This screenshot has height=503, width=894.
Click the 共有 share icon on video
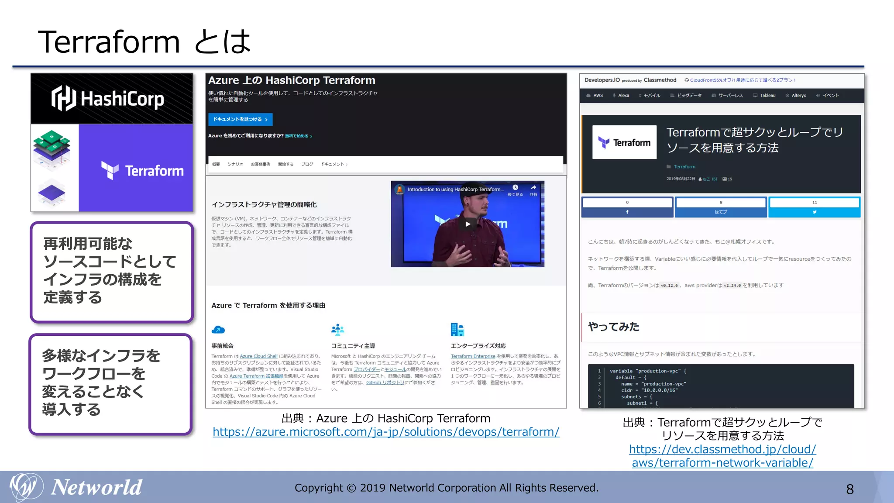click(533, 187)
